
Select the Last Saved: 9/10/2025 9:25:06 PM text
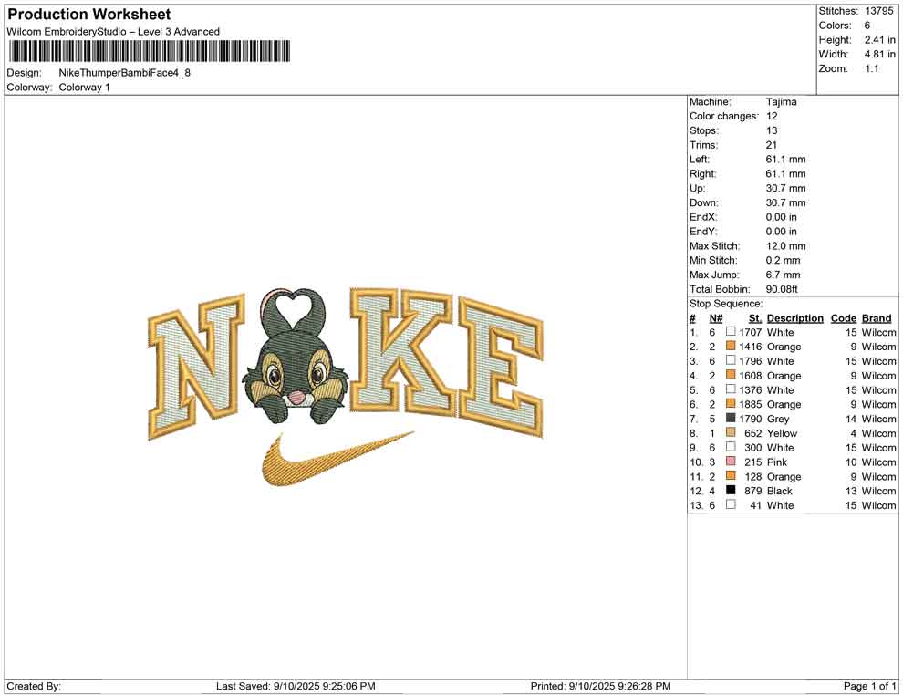pos(296,686)
